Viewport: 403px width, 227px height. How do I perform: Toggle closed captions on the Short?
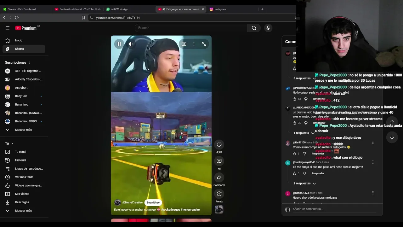184,44
